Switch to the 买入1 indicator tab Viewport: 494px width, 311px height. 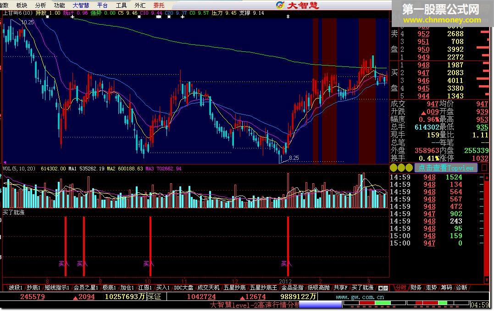click(x=163, y=288)
